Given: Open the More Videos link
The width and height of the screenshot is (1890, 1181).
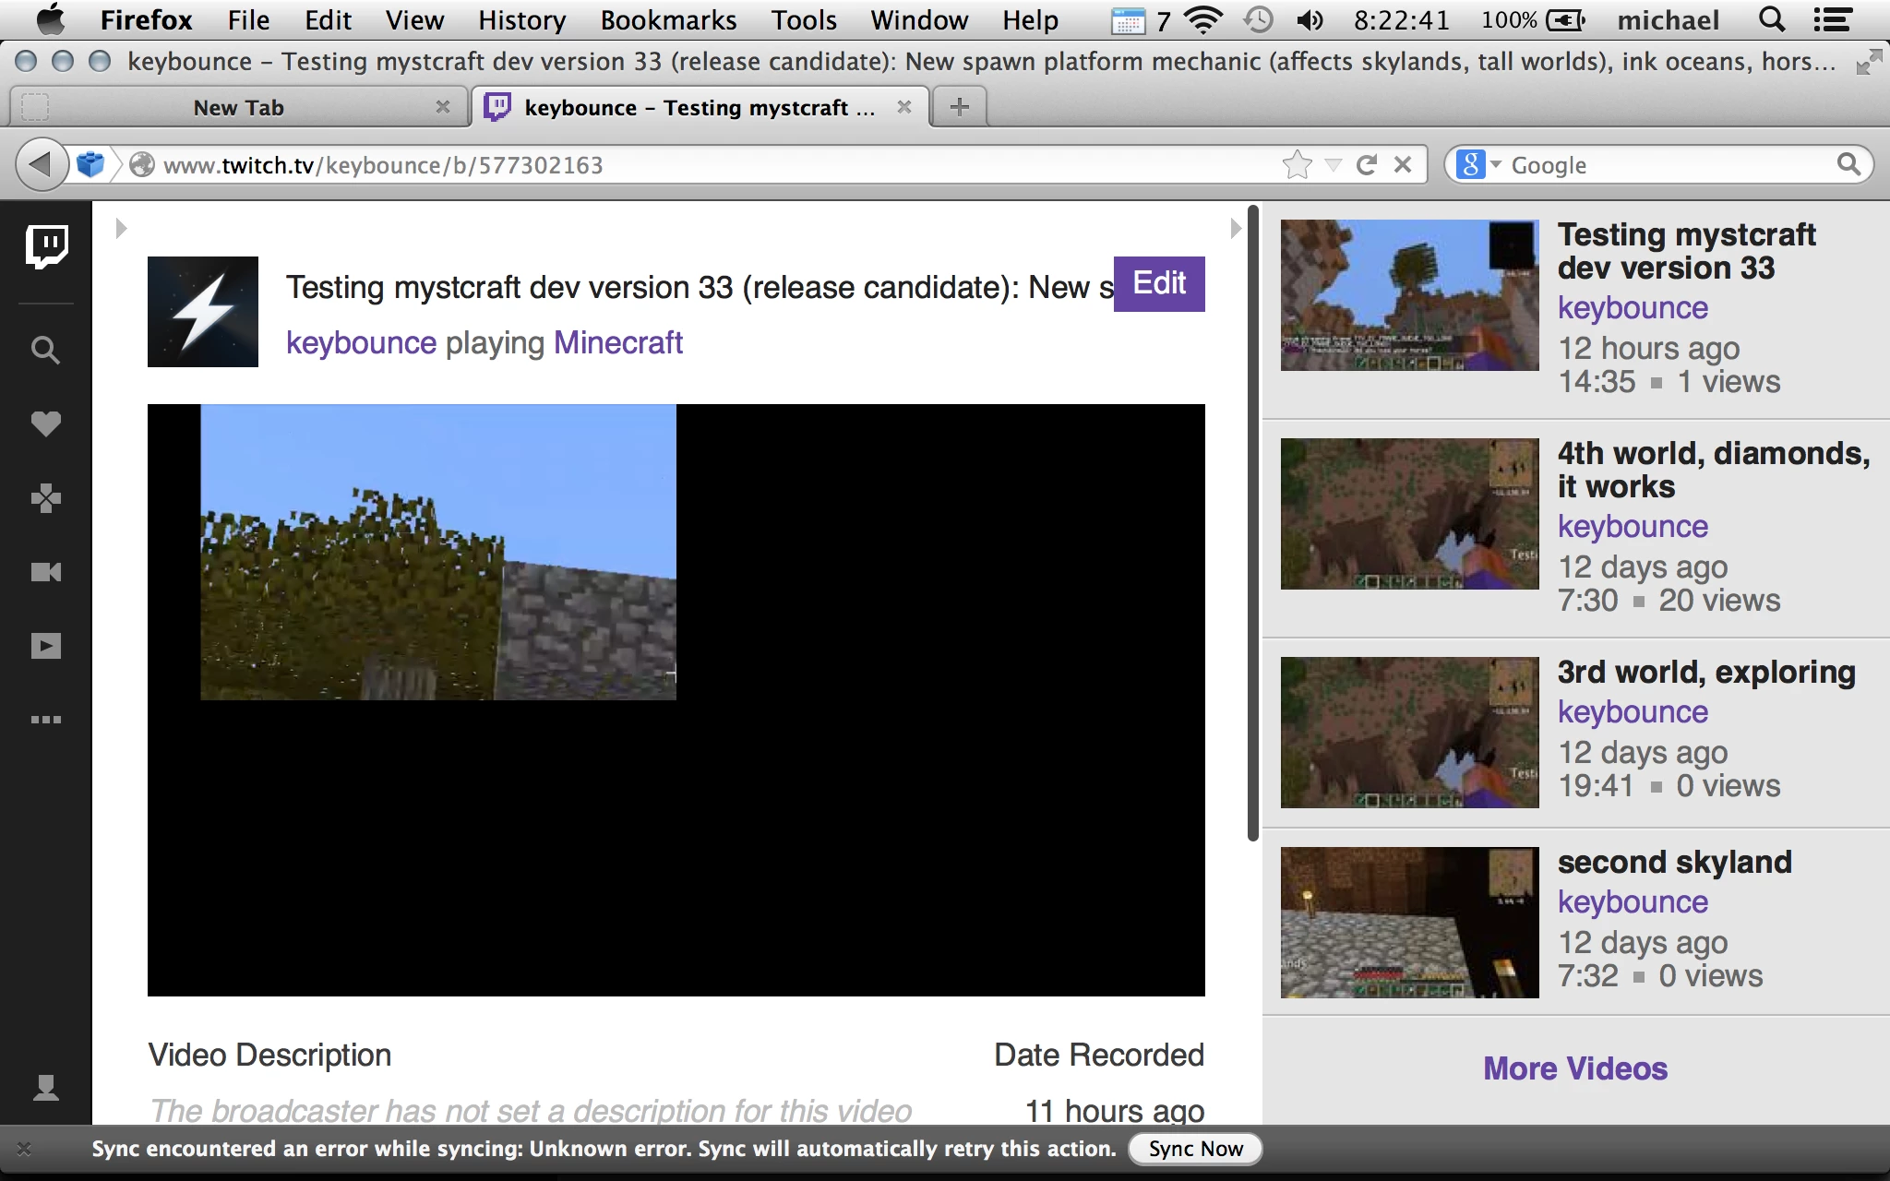Looking at the screenshot, I should click(1575, 1068).
